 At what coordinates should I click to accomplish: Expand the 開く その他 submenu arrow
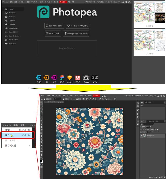[29, 145]
